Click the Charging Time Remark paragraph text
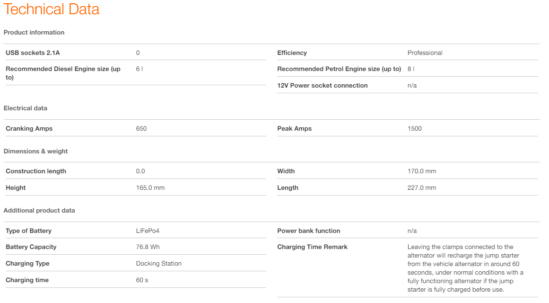 click(x=465, y=268)
